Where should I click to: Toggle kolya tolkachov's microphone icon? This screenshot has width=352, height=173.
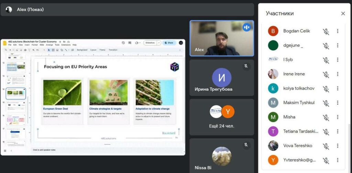[x=326, y=89]
